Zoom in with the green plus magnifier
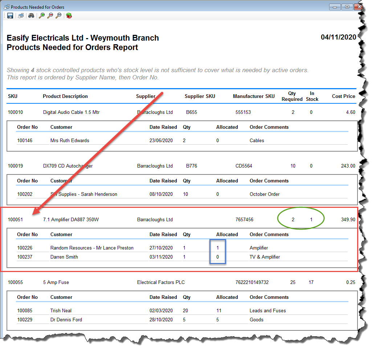Viewport: 380px width, 350px height. 42,16
